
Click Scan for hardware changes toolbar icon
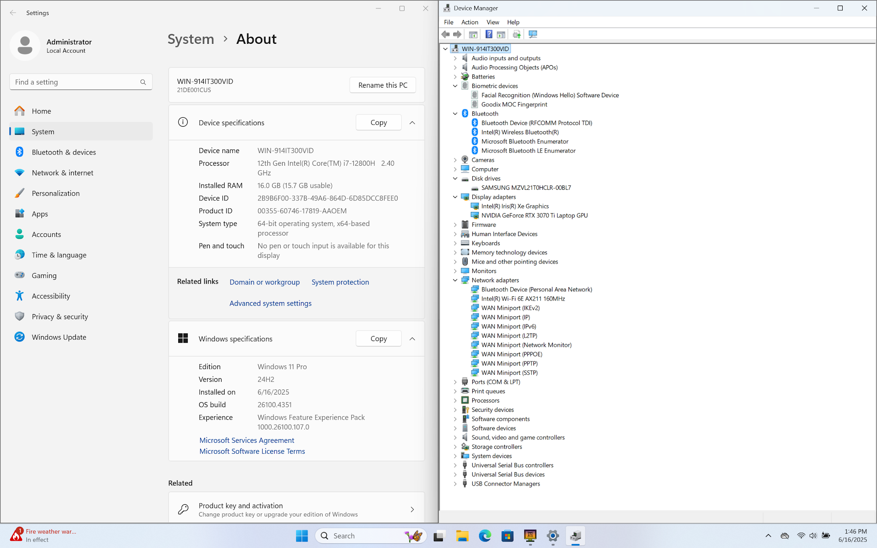point(533,34)
